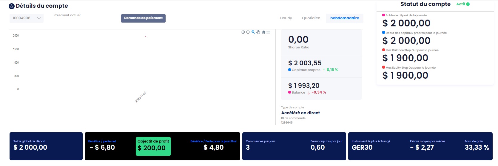Click the green Objectif de profit box

click(153, 146)
